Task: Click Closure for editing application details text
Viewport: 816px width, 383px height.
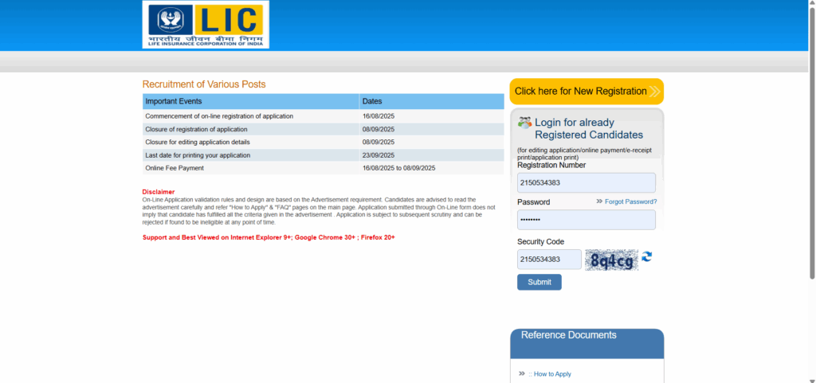Action: click(x=198, y=143)
